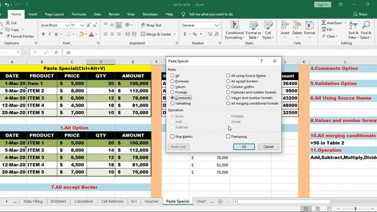
Task: Check the Skip blanks checkbox
Action: click(x=172, y=137)
